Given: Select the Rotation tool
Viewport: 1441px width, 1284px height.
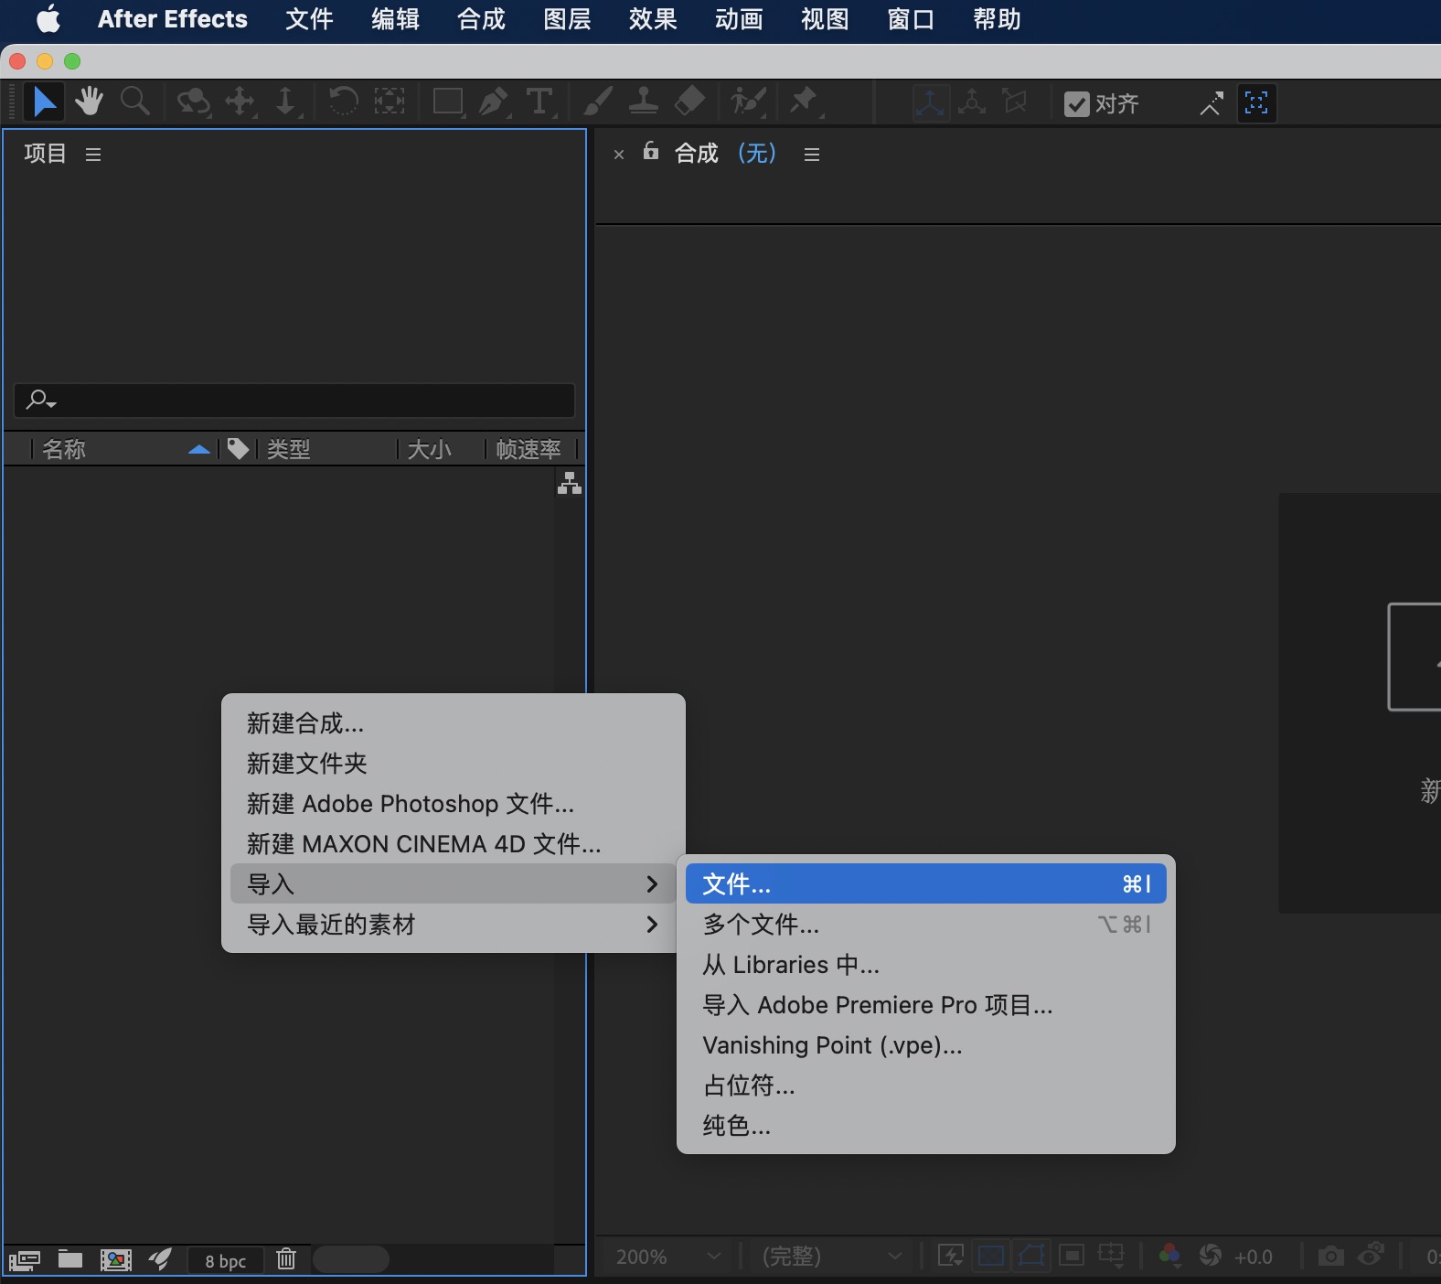Looking at the screenshot, I should 343,102.
